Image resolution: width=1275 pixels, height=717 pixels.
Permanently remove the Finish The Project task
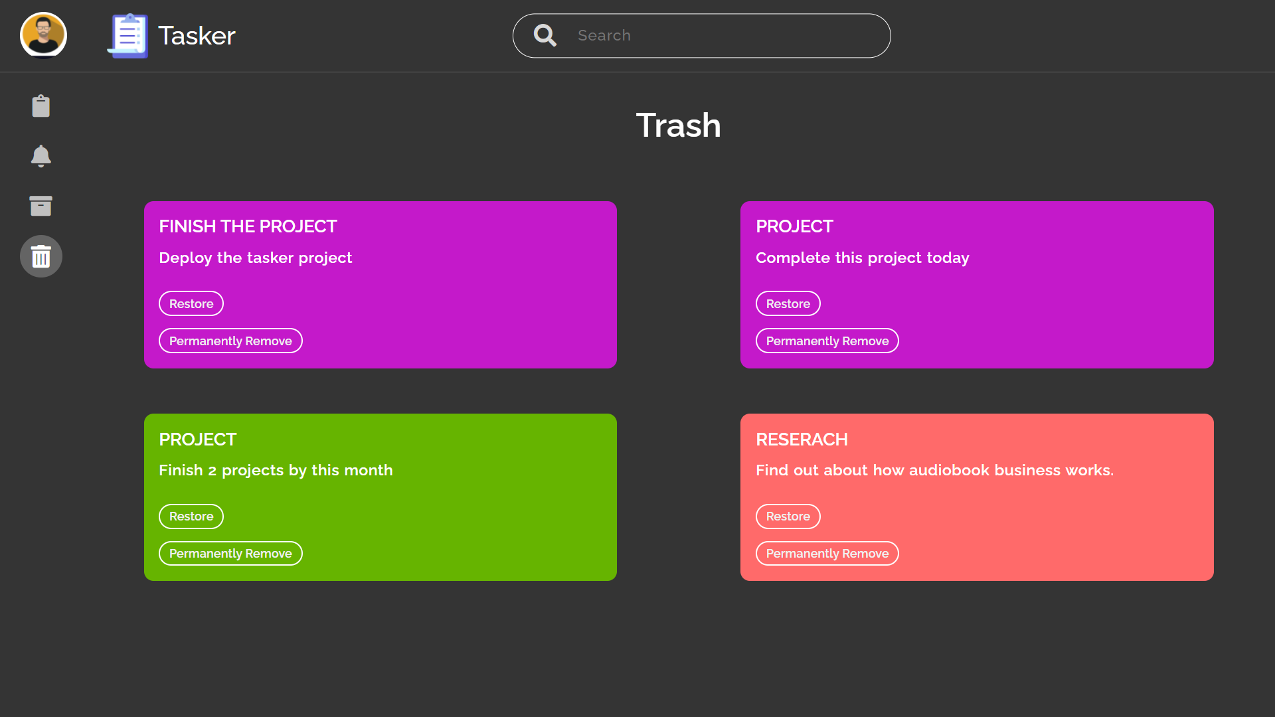tap(230, 341)
